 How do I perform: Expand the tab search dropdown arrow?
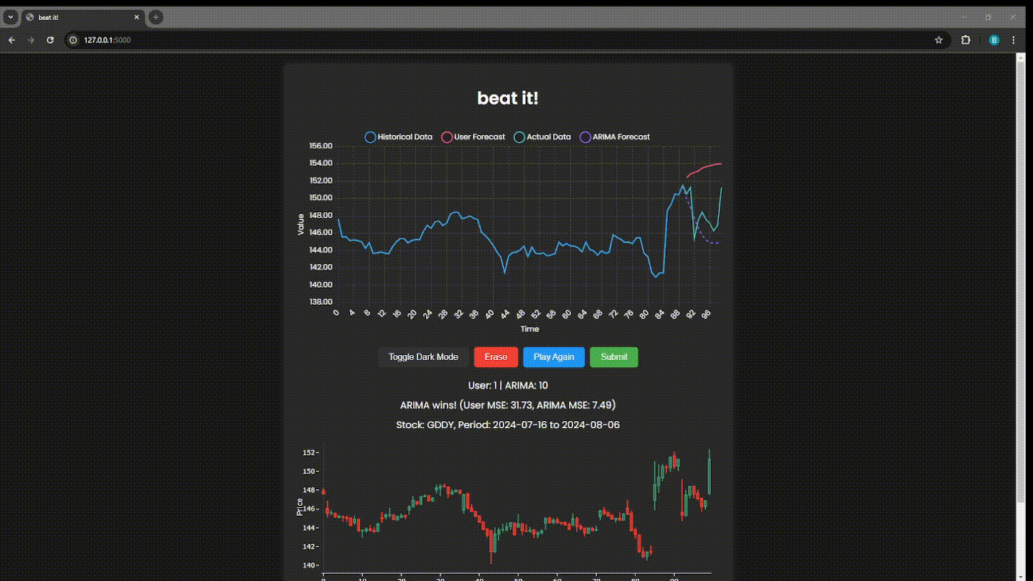pyautogui.click(x=11, y=17)
